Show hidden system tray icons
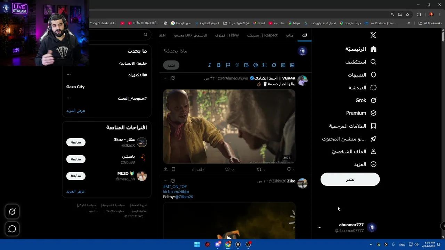445x250 pixels. point(371,244)
